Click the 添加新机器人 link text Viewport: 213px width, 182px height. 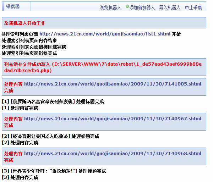click(142, 7)
